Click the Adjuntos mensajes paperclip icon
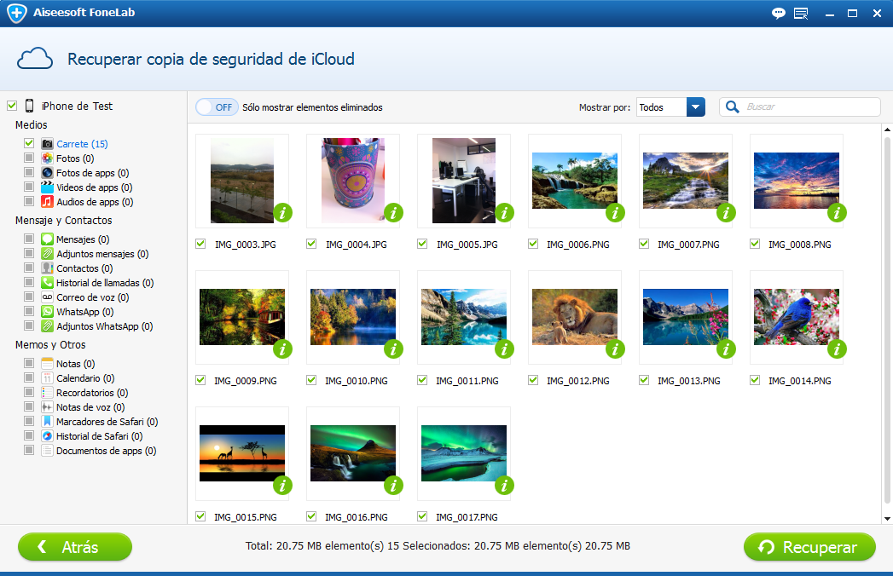 (47, 253)
